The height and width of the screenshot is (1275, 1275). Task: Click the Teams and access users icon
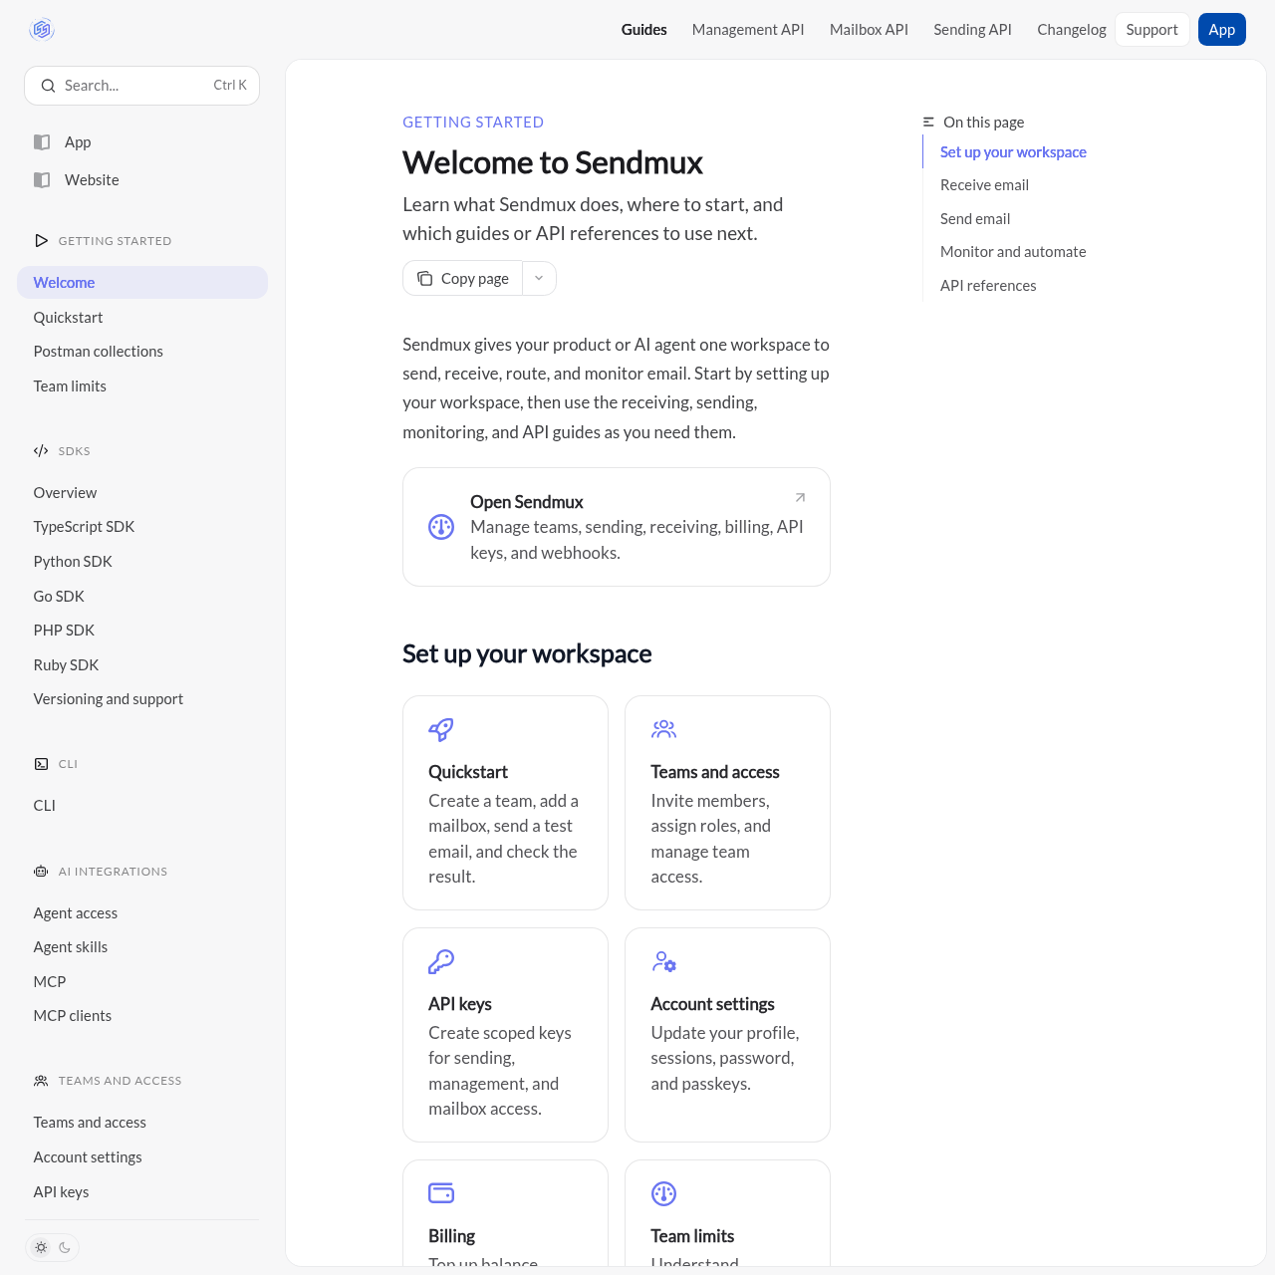coord(663,730)
